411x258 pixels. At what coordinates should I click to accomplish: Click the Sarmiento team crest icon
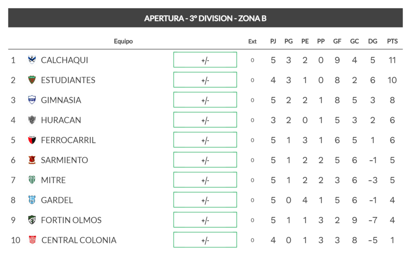pos(32,160)
